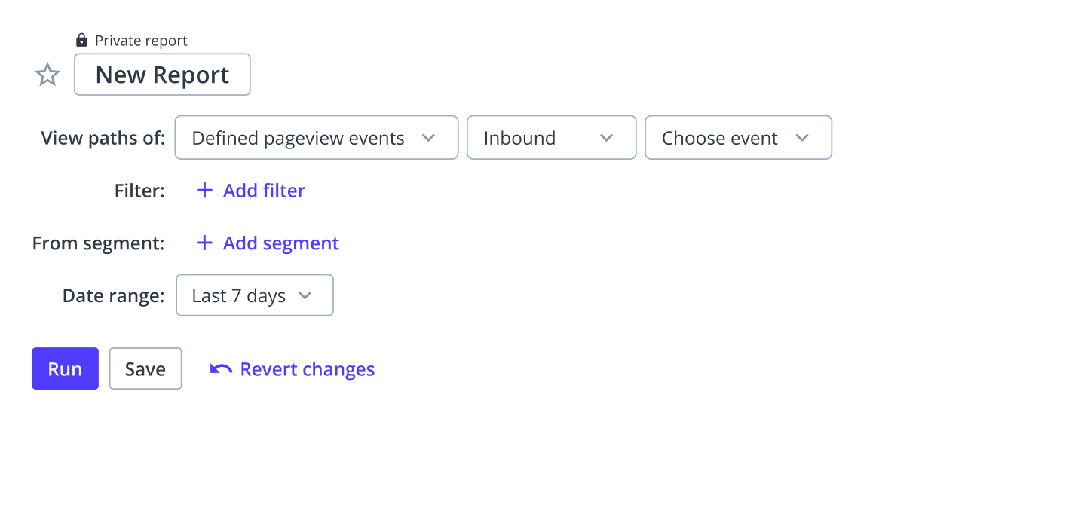Click the plus icon next to Add filter
1072x529 pixels.
point(204,191)
